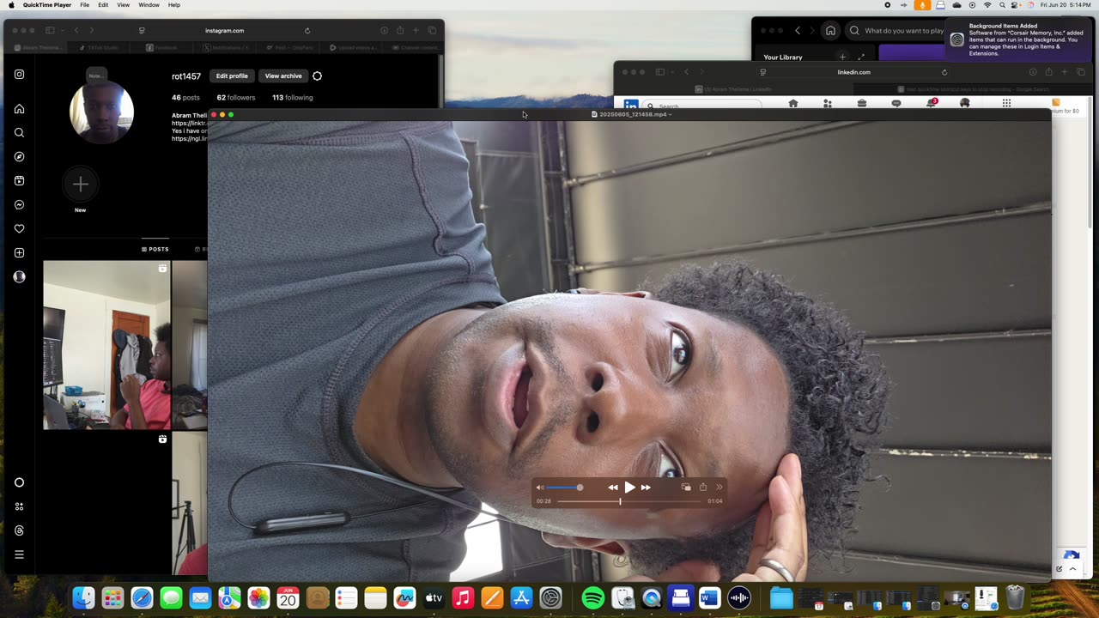Click the instagram.com address bar
1099x618 pixels.
point(224,31)
